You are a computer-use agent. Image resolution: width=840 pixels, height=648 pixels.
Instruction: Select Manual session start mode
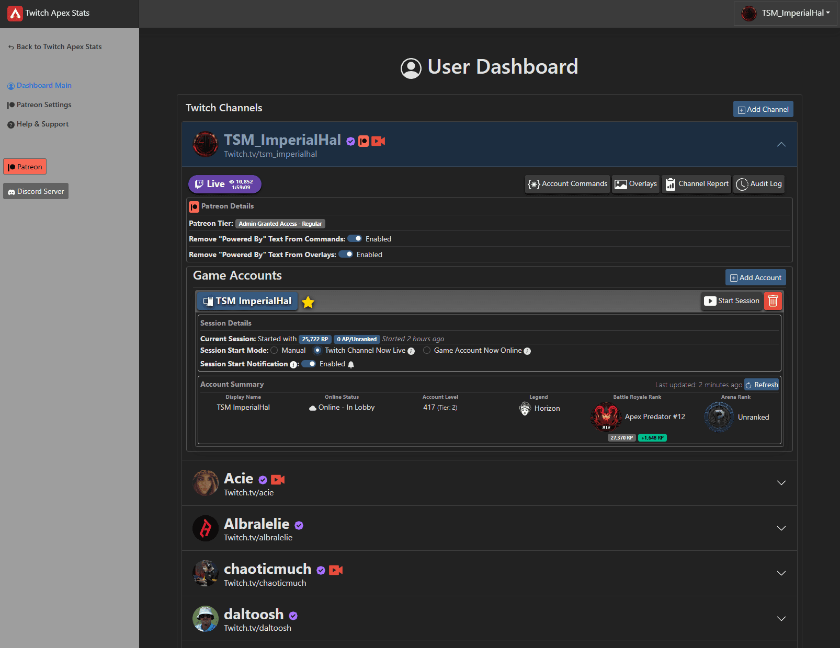pos(274,351)
